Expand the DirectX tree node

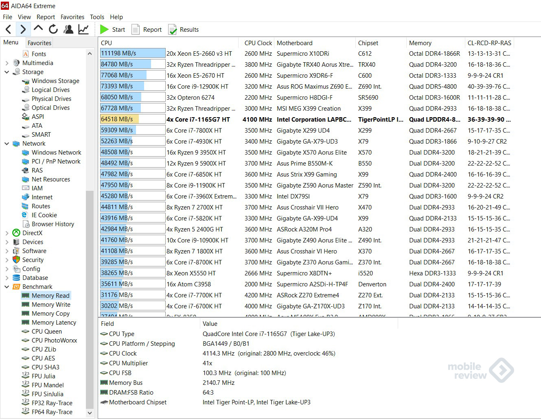pos(7,233)
